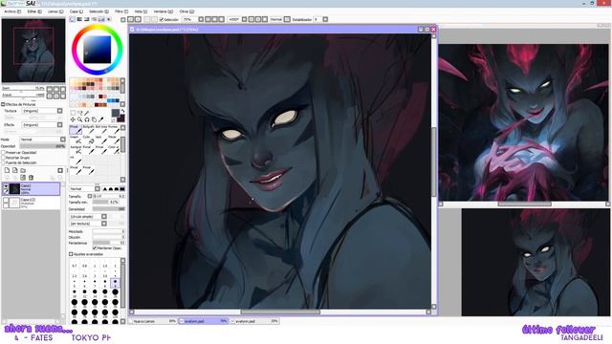The image size is (612, 344).
Task: Select the move layer tool
Action: tap(73, 119)
